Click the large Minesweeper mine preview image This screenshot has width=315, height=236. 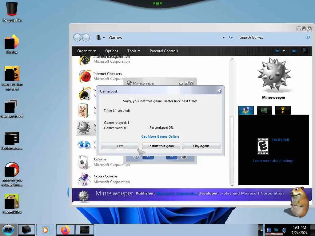(x=274, y=75)
